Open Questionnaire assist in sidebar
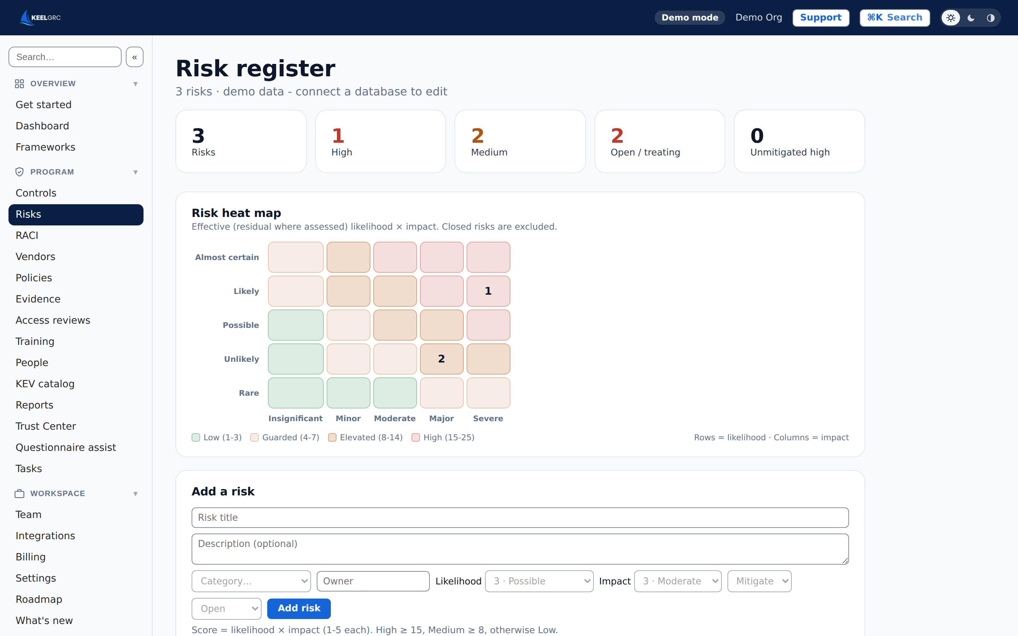This screenshot has width=1018, height=636. pyautogui.click(x=76, y=448)
